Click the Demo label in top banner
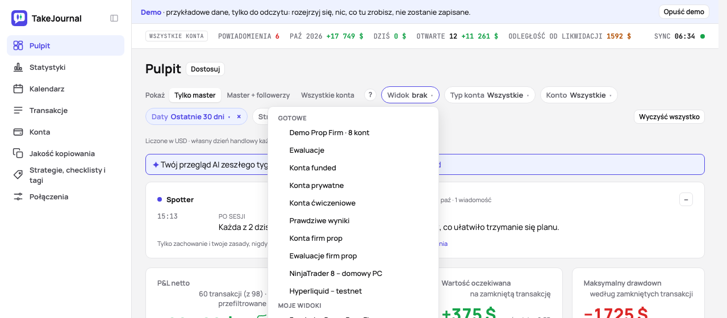Image resolution: width=727 pixels, height=318 pixels. pyautogui.click(x=151, y=12)
